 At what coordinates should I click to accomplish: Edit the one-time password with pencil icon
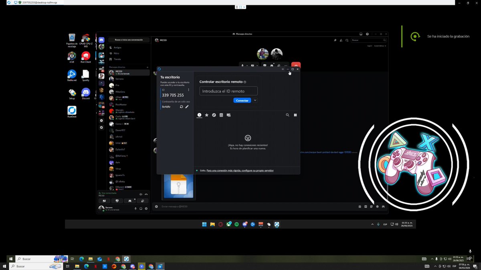[187, 107]
